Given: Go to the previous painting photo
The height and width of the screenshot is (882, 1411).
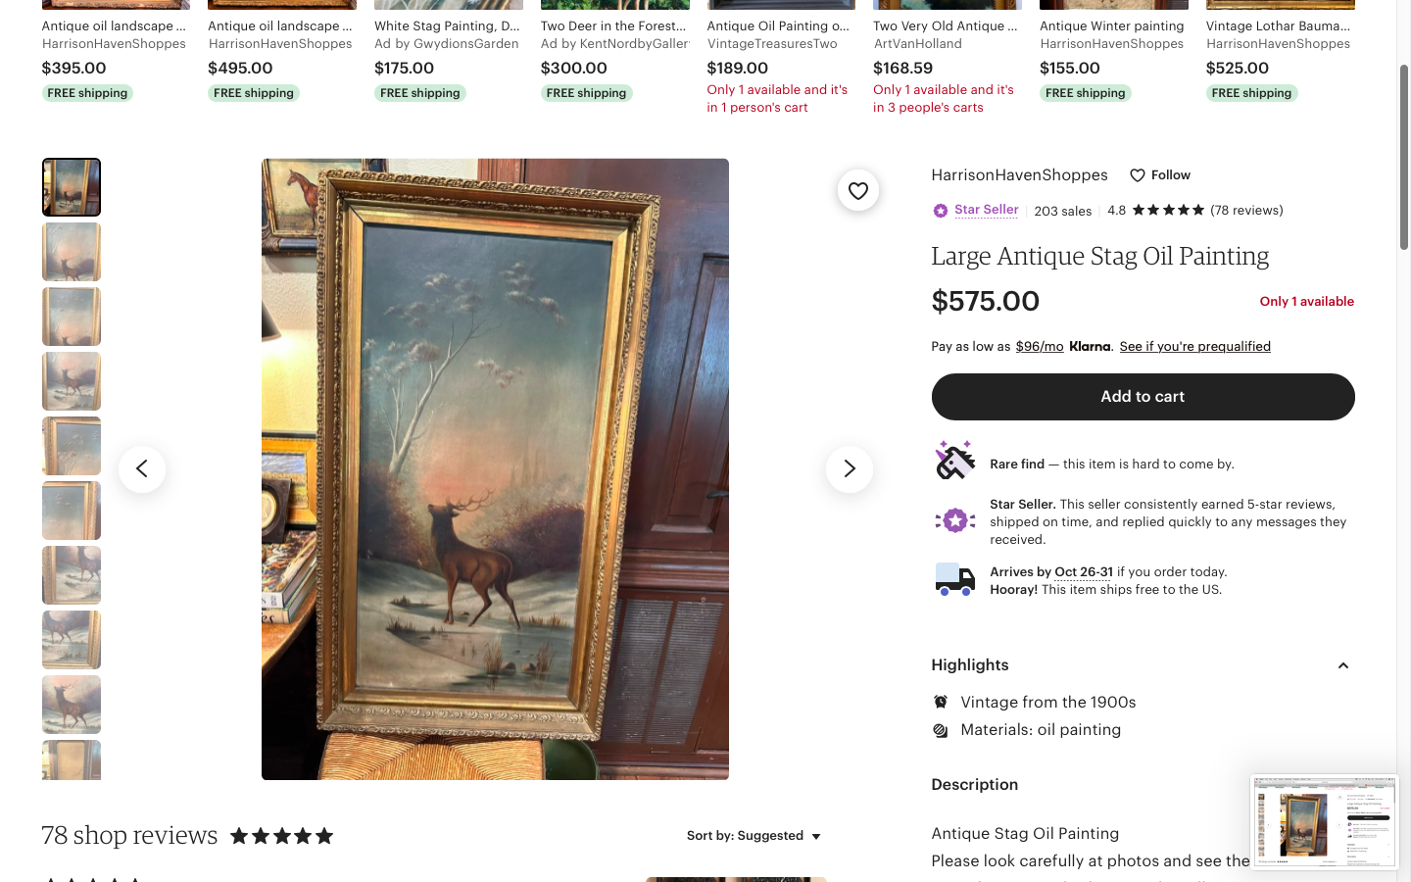Looking at the screenshot, I should click(142, 469).
